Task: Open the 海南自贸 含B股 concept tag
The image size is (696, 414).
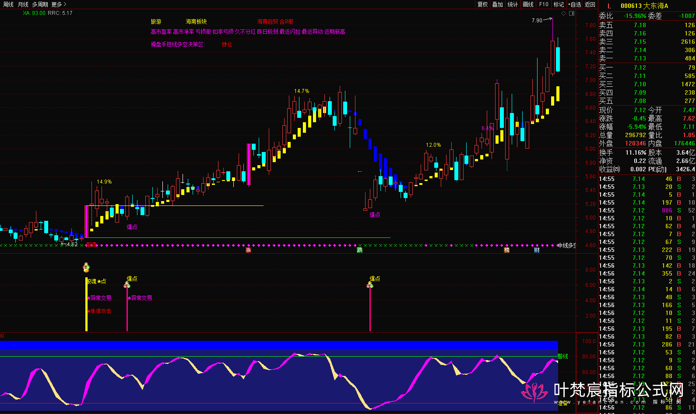Action: (x=275, y=21)
